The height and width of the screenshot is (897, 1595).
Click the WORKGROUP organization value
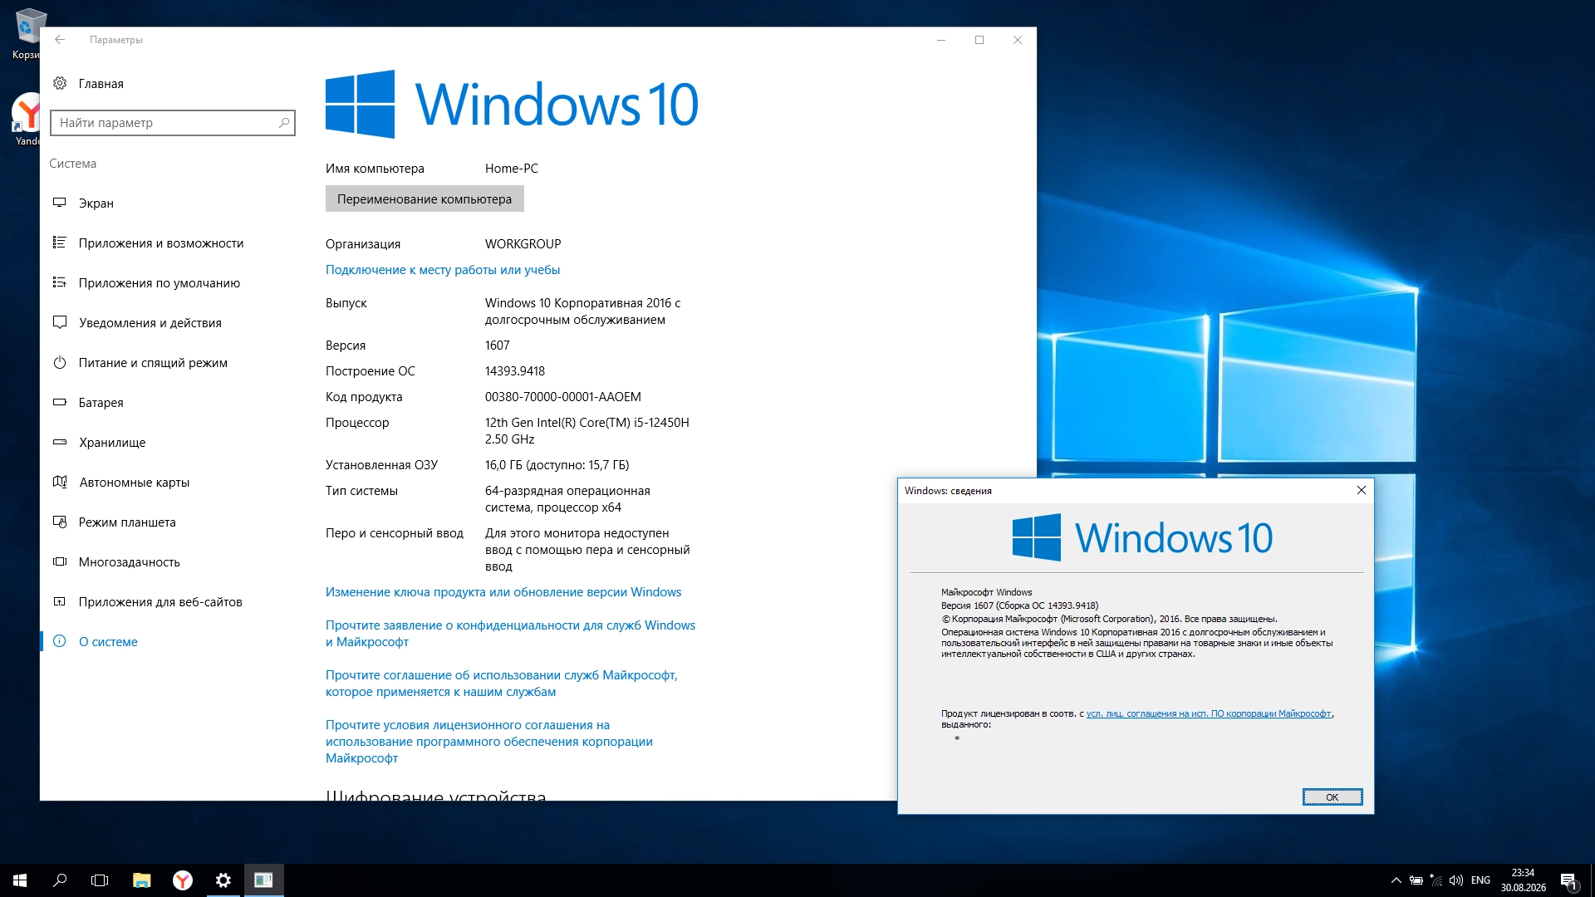pyautogui.click(x=523, y=244)
